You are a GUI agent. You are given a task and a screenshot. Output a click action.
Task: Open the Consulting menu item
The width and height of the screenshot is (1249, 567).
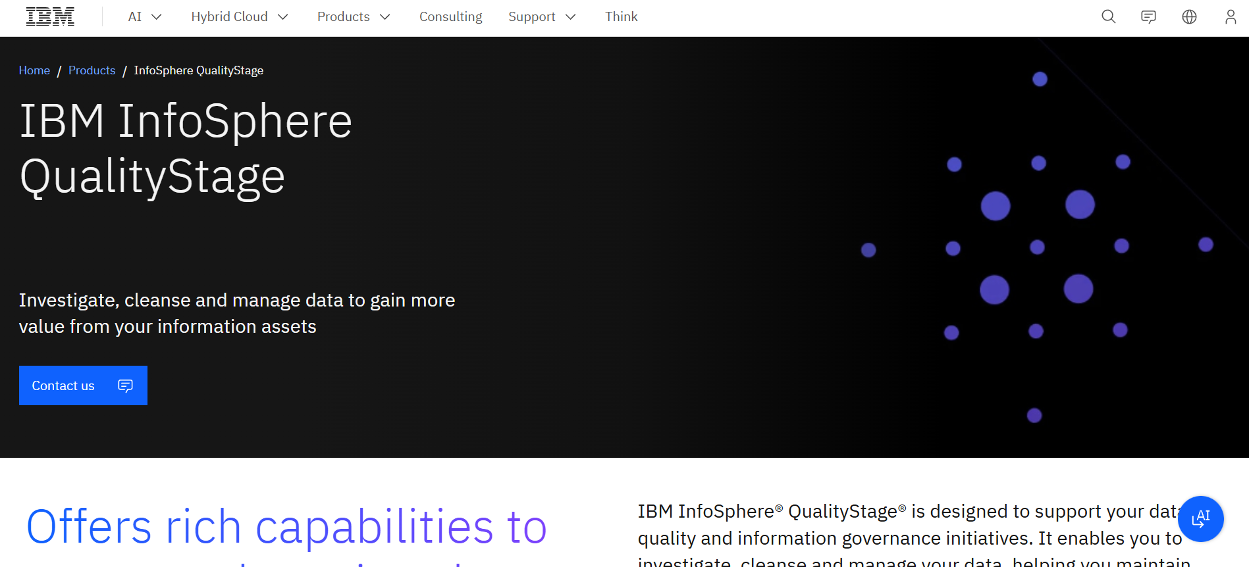tap(451, 16)
